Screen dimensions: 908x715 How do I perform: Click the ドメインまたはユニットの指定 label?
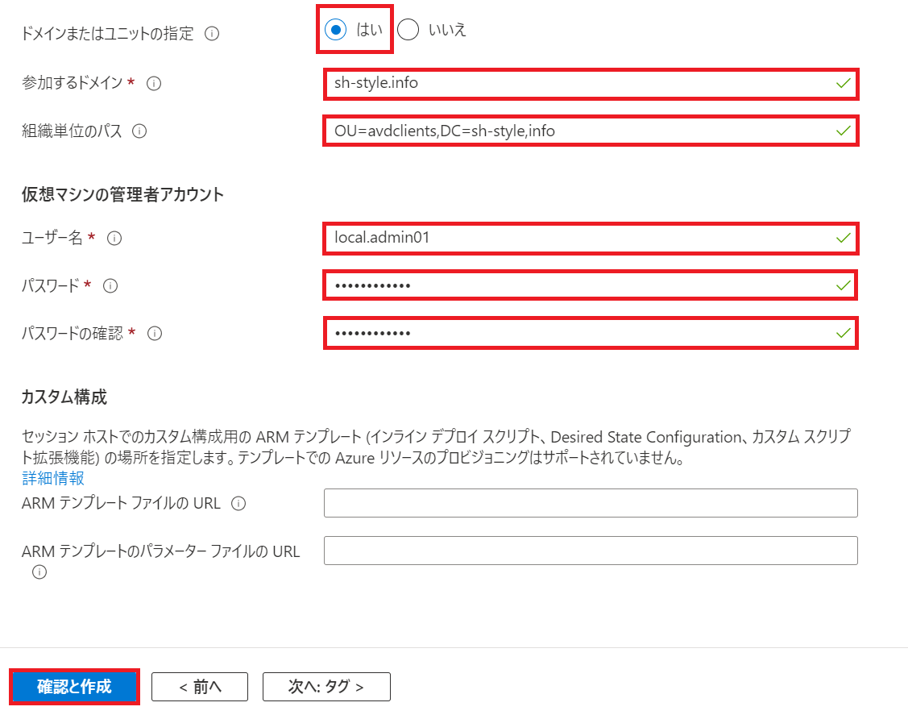108,34
